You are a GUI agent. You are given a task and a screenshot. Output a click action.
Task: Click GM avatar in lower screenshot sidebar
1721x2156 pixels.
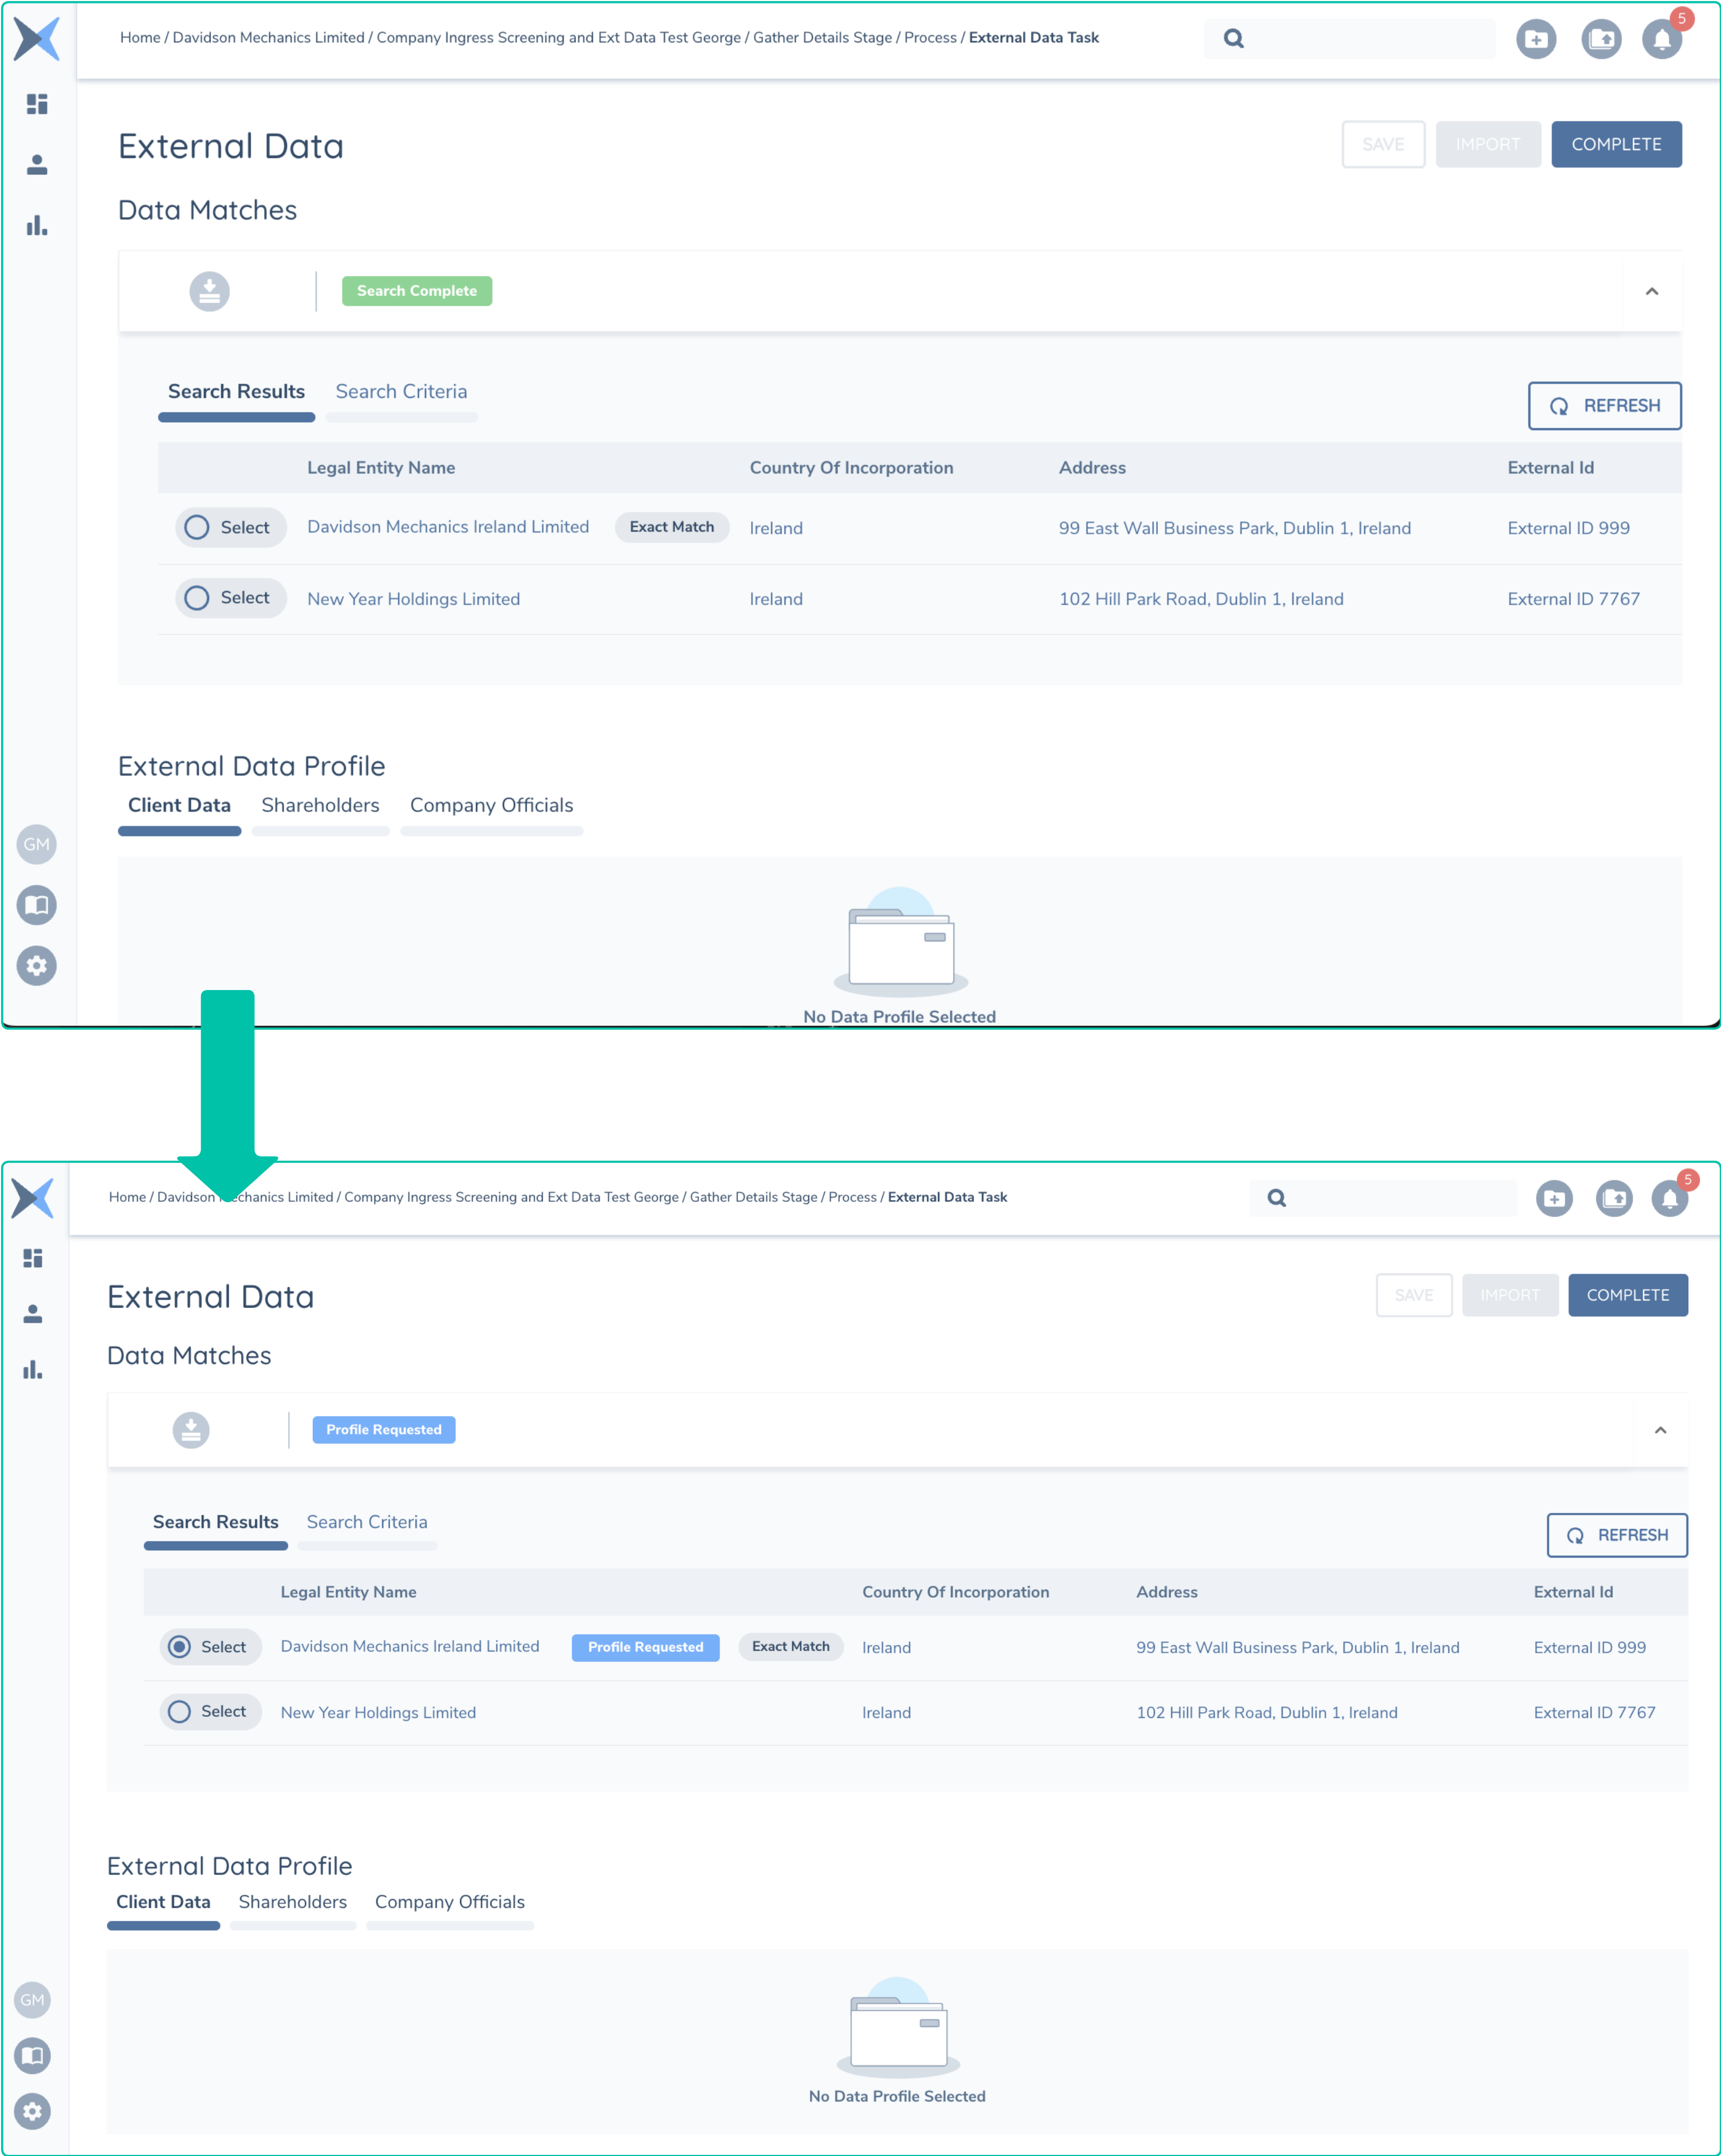(x=33, y=2000)
